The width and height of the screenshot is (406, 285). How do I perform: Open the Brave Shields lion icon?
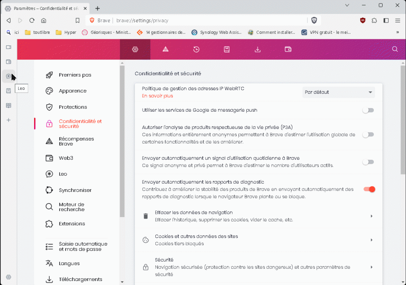[x=314, y=20]
